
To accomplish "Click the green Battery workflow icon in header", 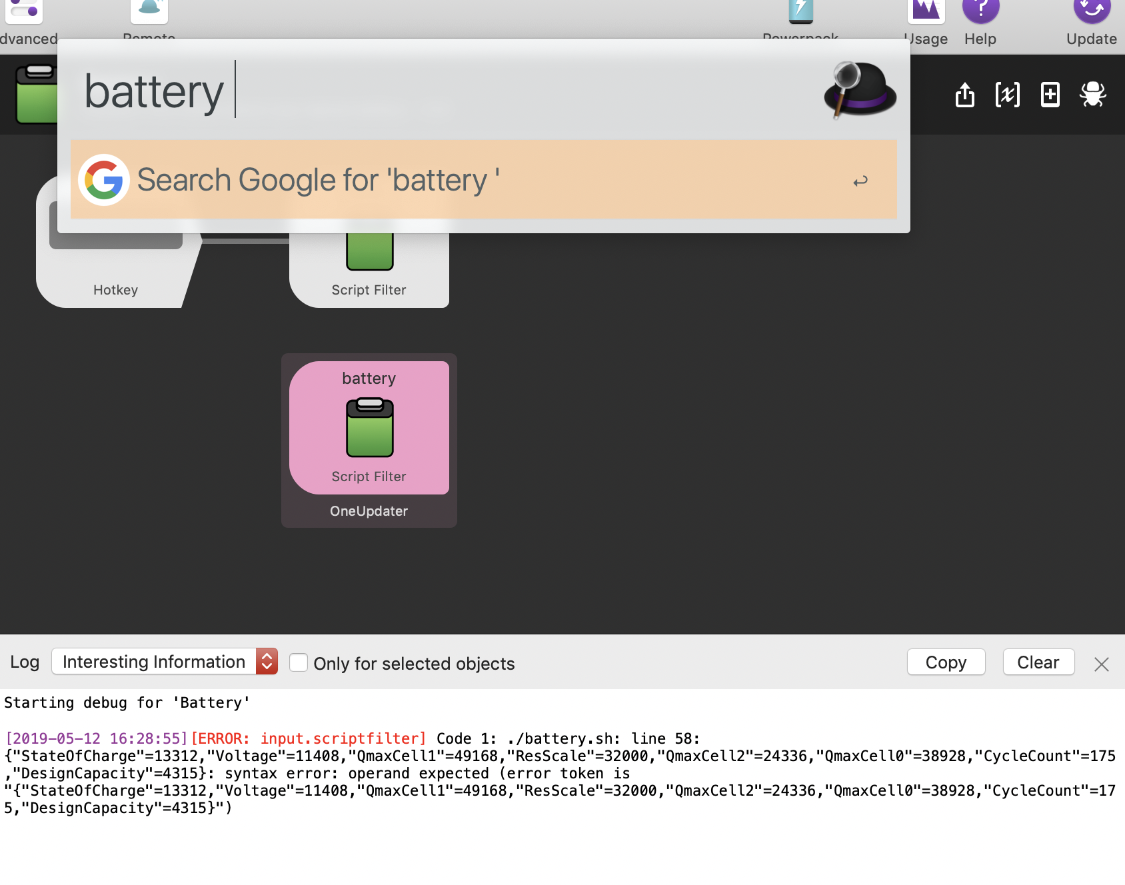I will click(x=37, y=94).
